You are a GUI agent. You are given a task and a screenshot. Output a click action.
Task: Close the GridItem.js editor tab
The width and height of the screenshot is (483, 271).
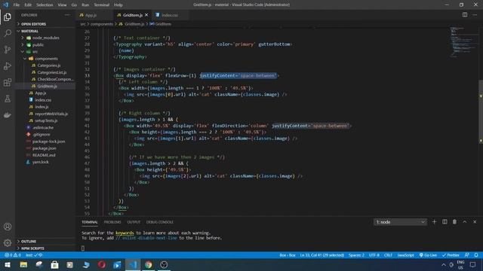coord(146,15)
